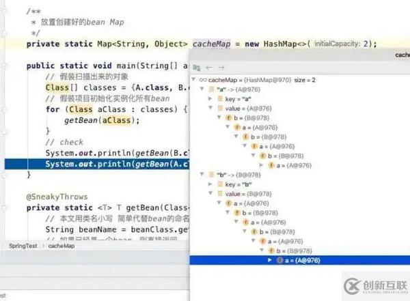Screen dimensions: 410x301
Task: Click the public static void main(String[] line
Action: point(107,66)
